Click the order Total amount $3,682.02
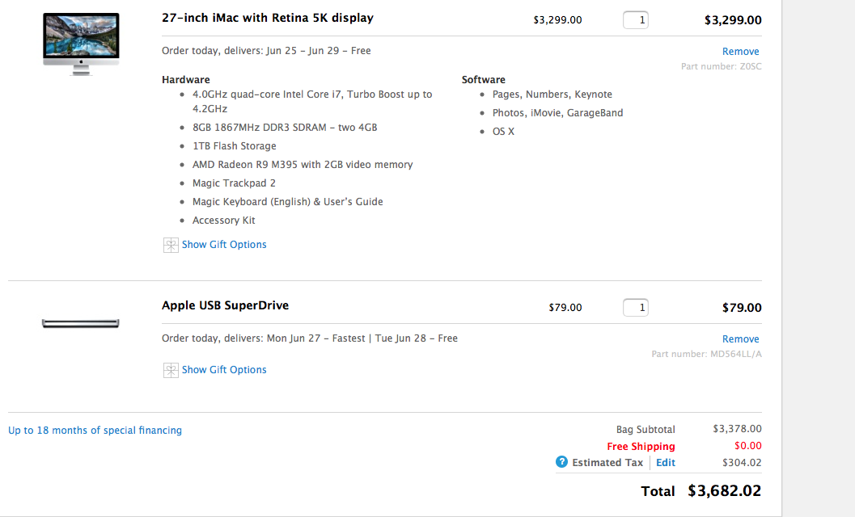Image resolution: width=855 pixels, height=517 pixels. 724,490
